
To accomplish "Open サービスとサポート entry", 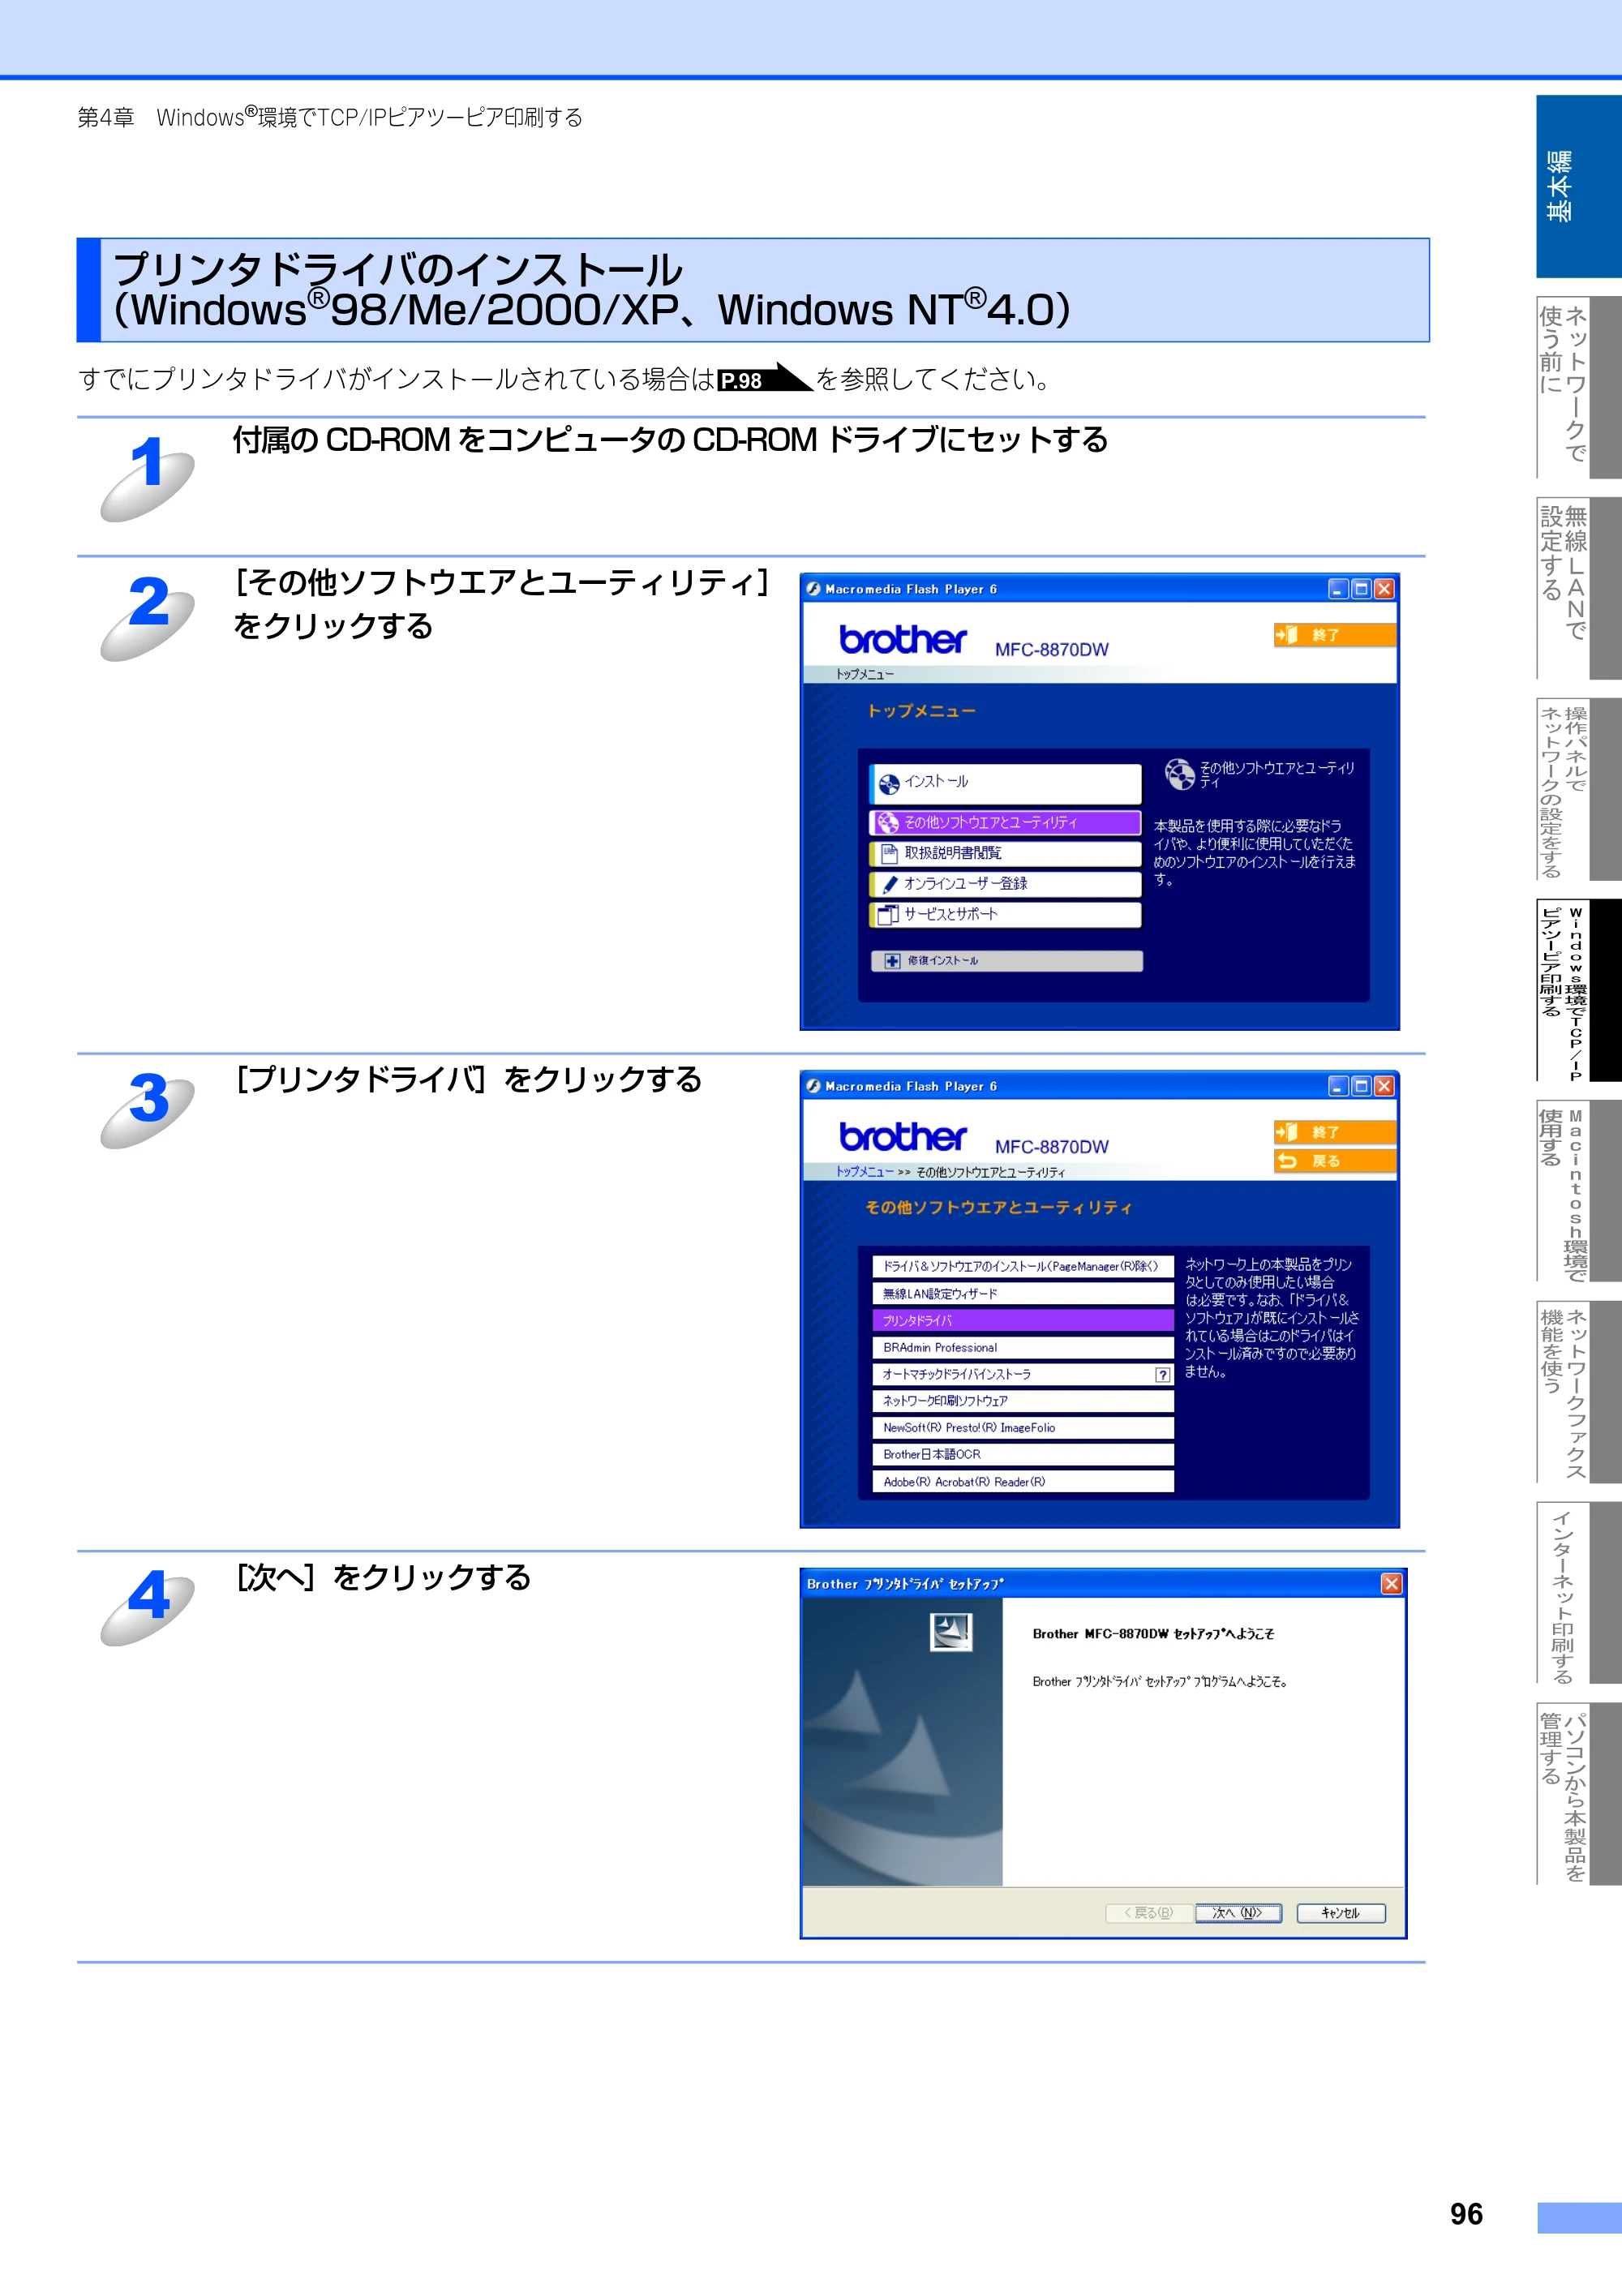I will (1005, 914).
